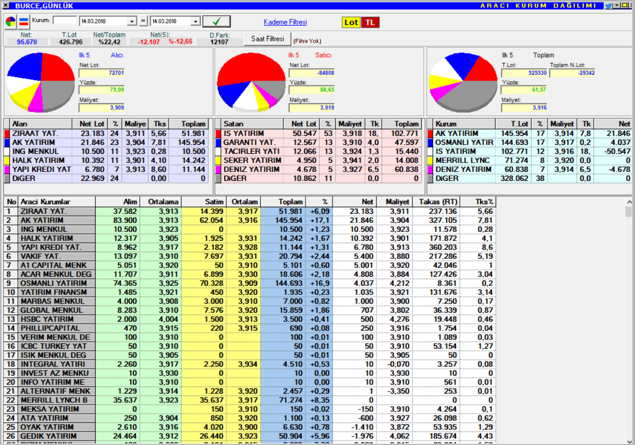Click blue swatch beside AK YATIRIM in Alan table
This screenshot has height=445, width=635.
(x=7, y=142)
